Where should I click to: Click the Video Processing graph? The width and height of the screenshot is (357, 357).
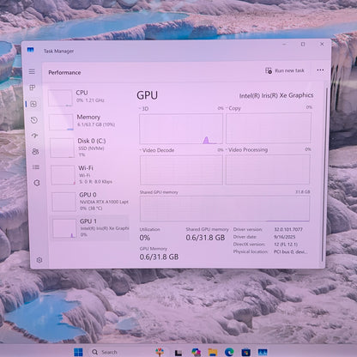(x=268, y=169)
